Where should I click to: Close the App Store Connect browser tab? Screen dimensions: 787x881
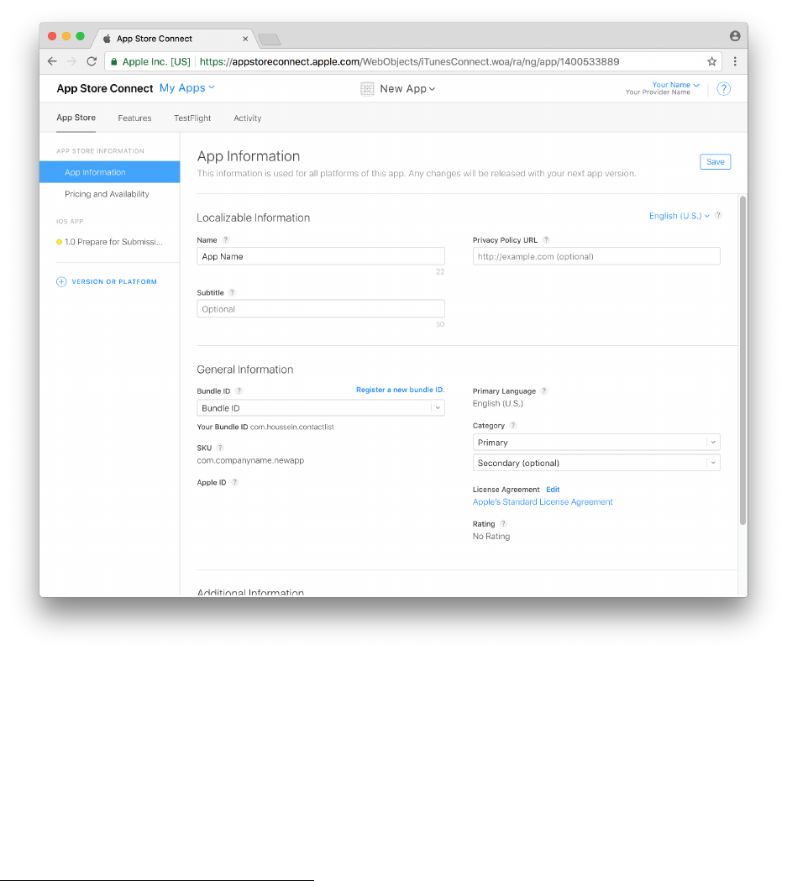(245, 39)
